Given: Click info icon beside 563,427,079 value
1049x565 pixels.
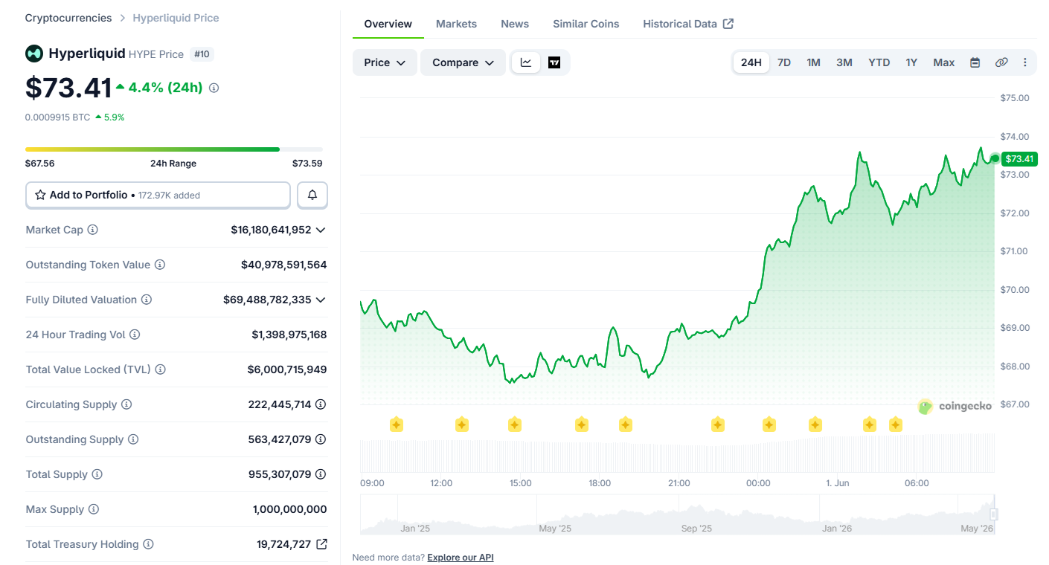Looking at the screenshot, I should pyautogui.click(x=321, y=439).
